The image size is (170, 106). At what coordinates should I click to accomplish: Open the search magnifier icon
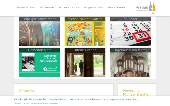(153, 13)
